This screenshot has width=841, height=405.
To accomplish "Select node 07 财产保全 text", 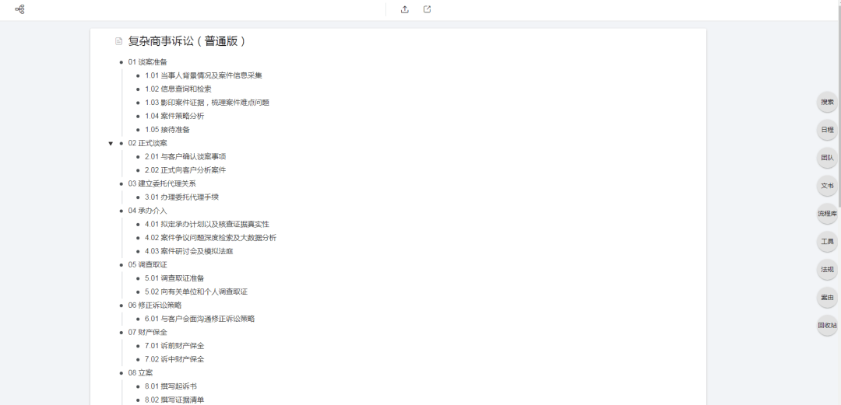I will click(x=147, y=332).
